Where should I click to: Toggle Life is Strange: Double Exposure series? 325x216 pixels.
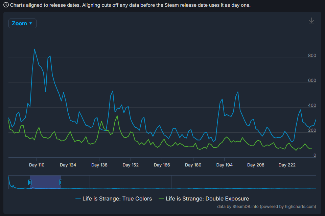coord(204,199)
